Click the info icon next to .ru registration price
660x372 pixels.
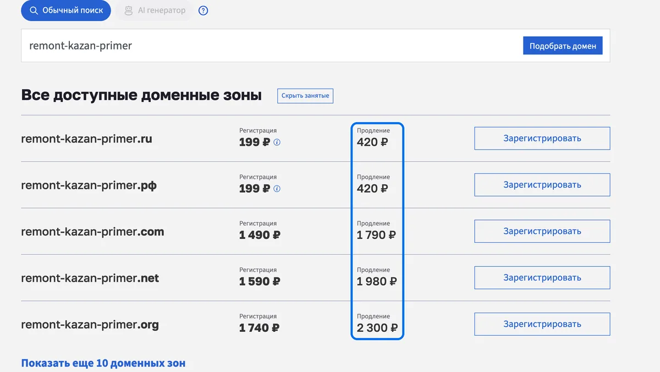[x=277, y=143]
